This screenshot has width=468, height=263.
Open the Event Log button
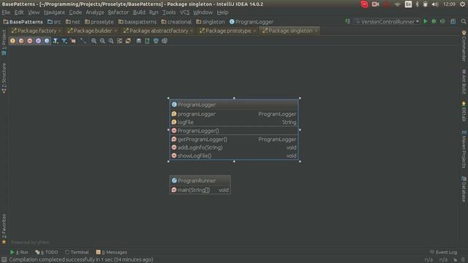(x=444, y=252)
